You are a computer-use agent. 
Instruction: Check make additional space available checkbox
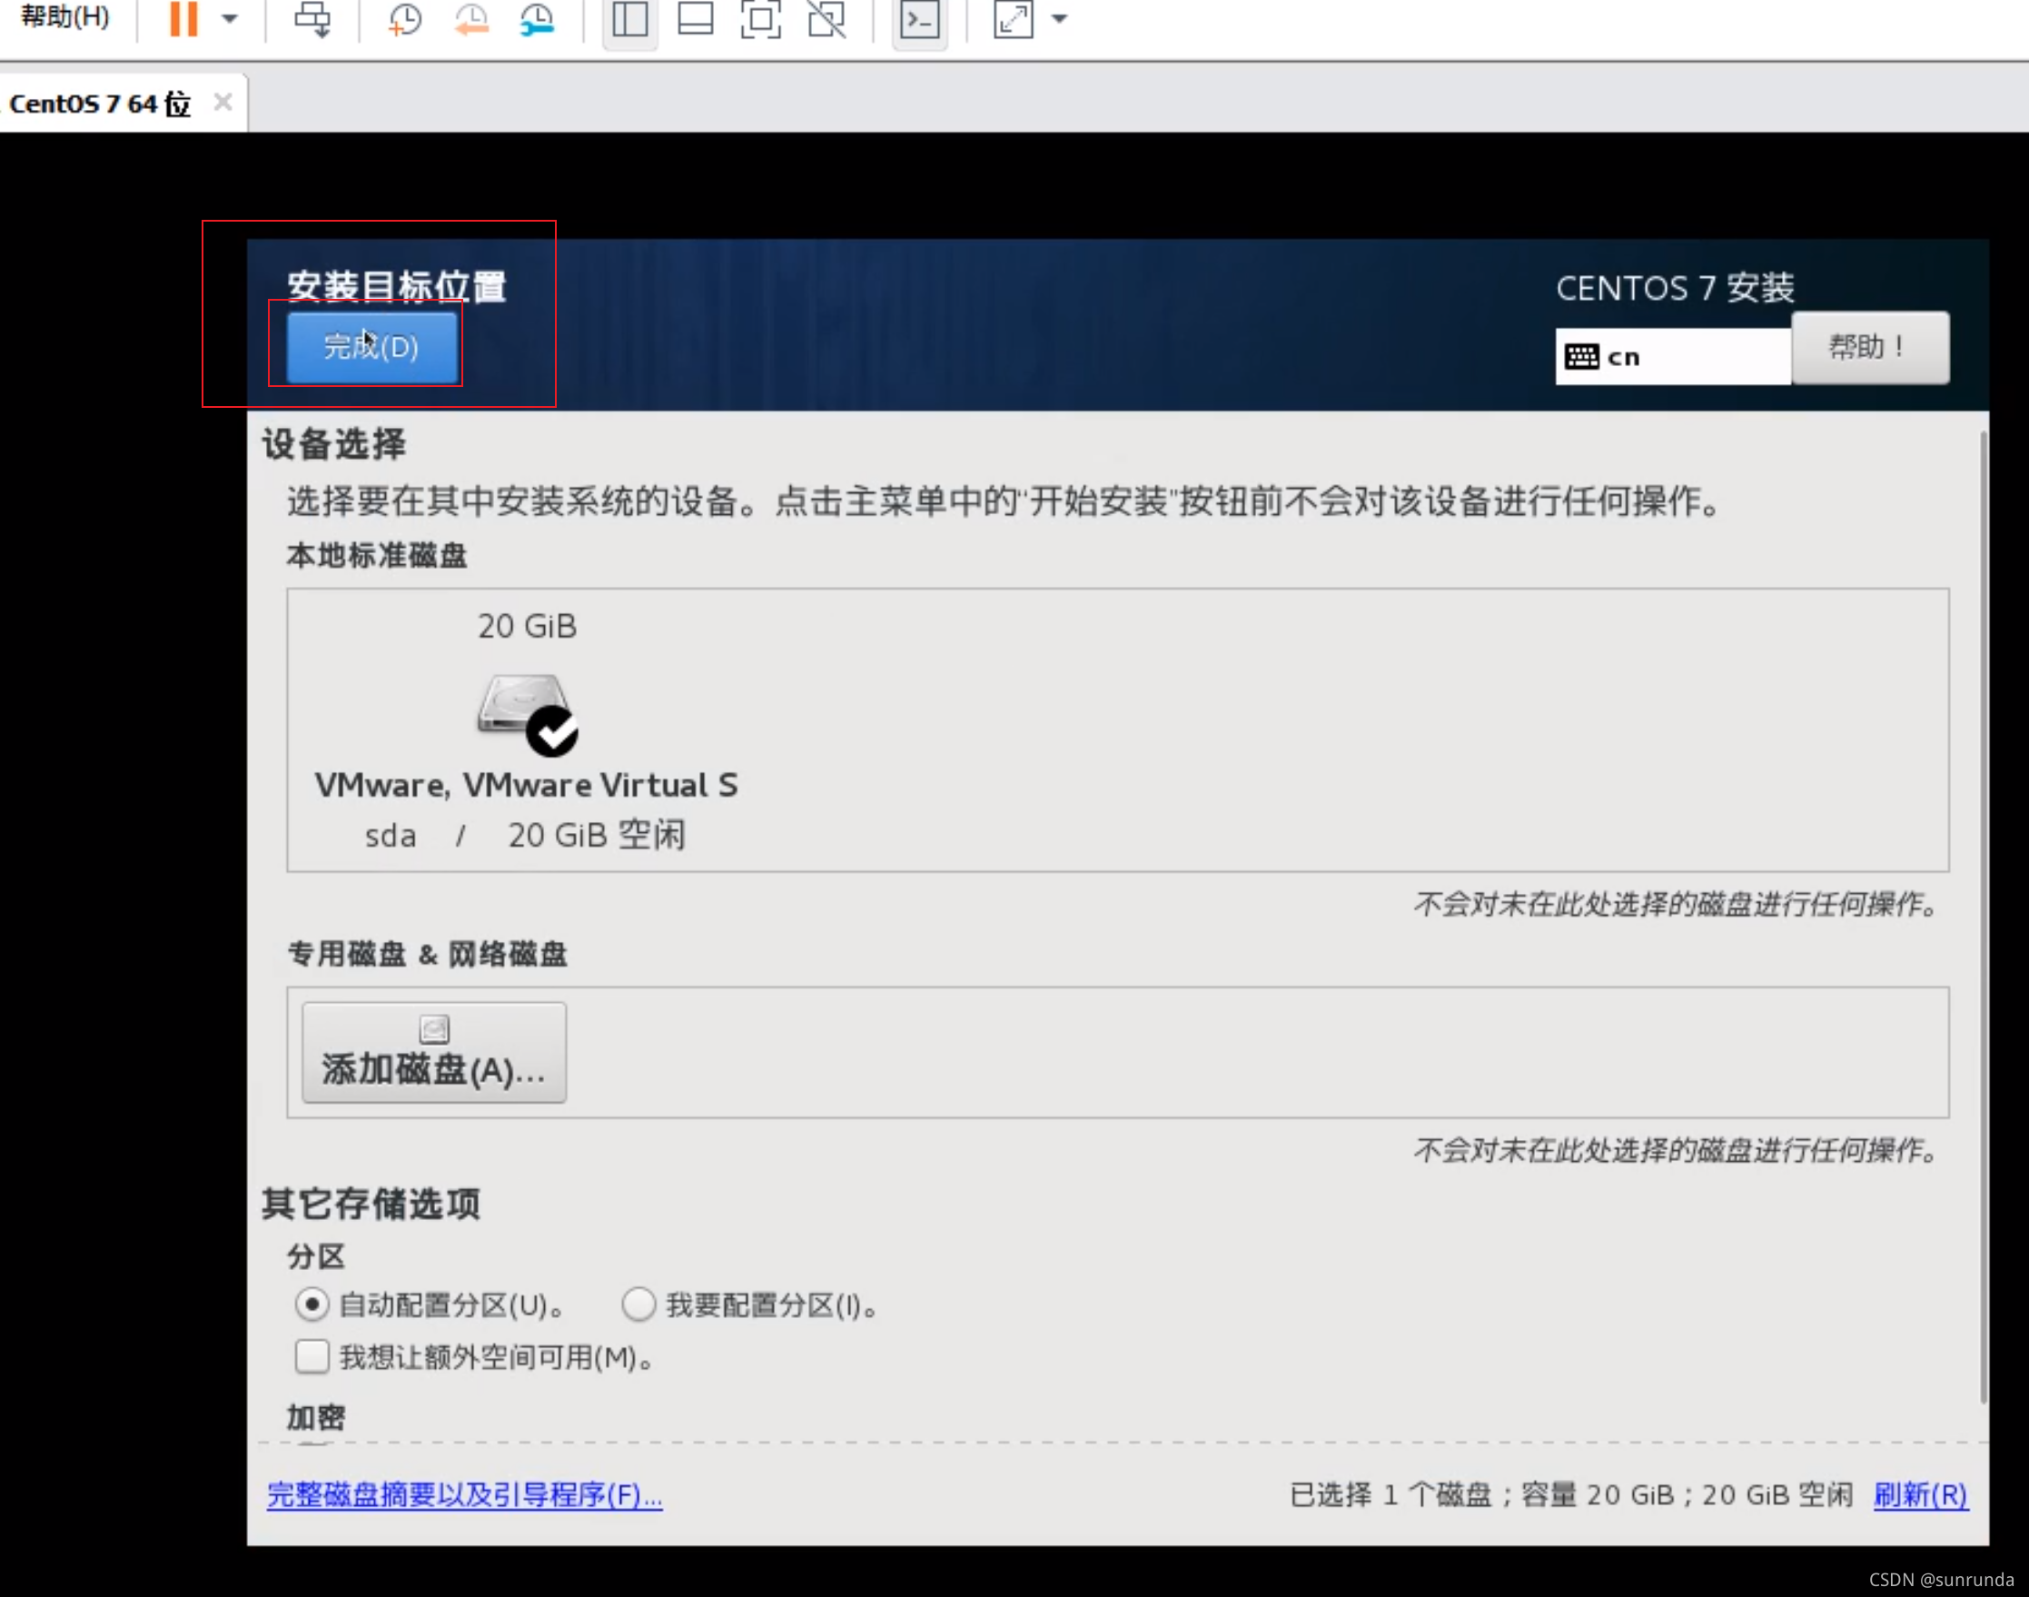pyautogui.click(x=312, y=1356)
